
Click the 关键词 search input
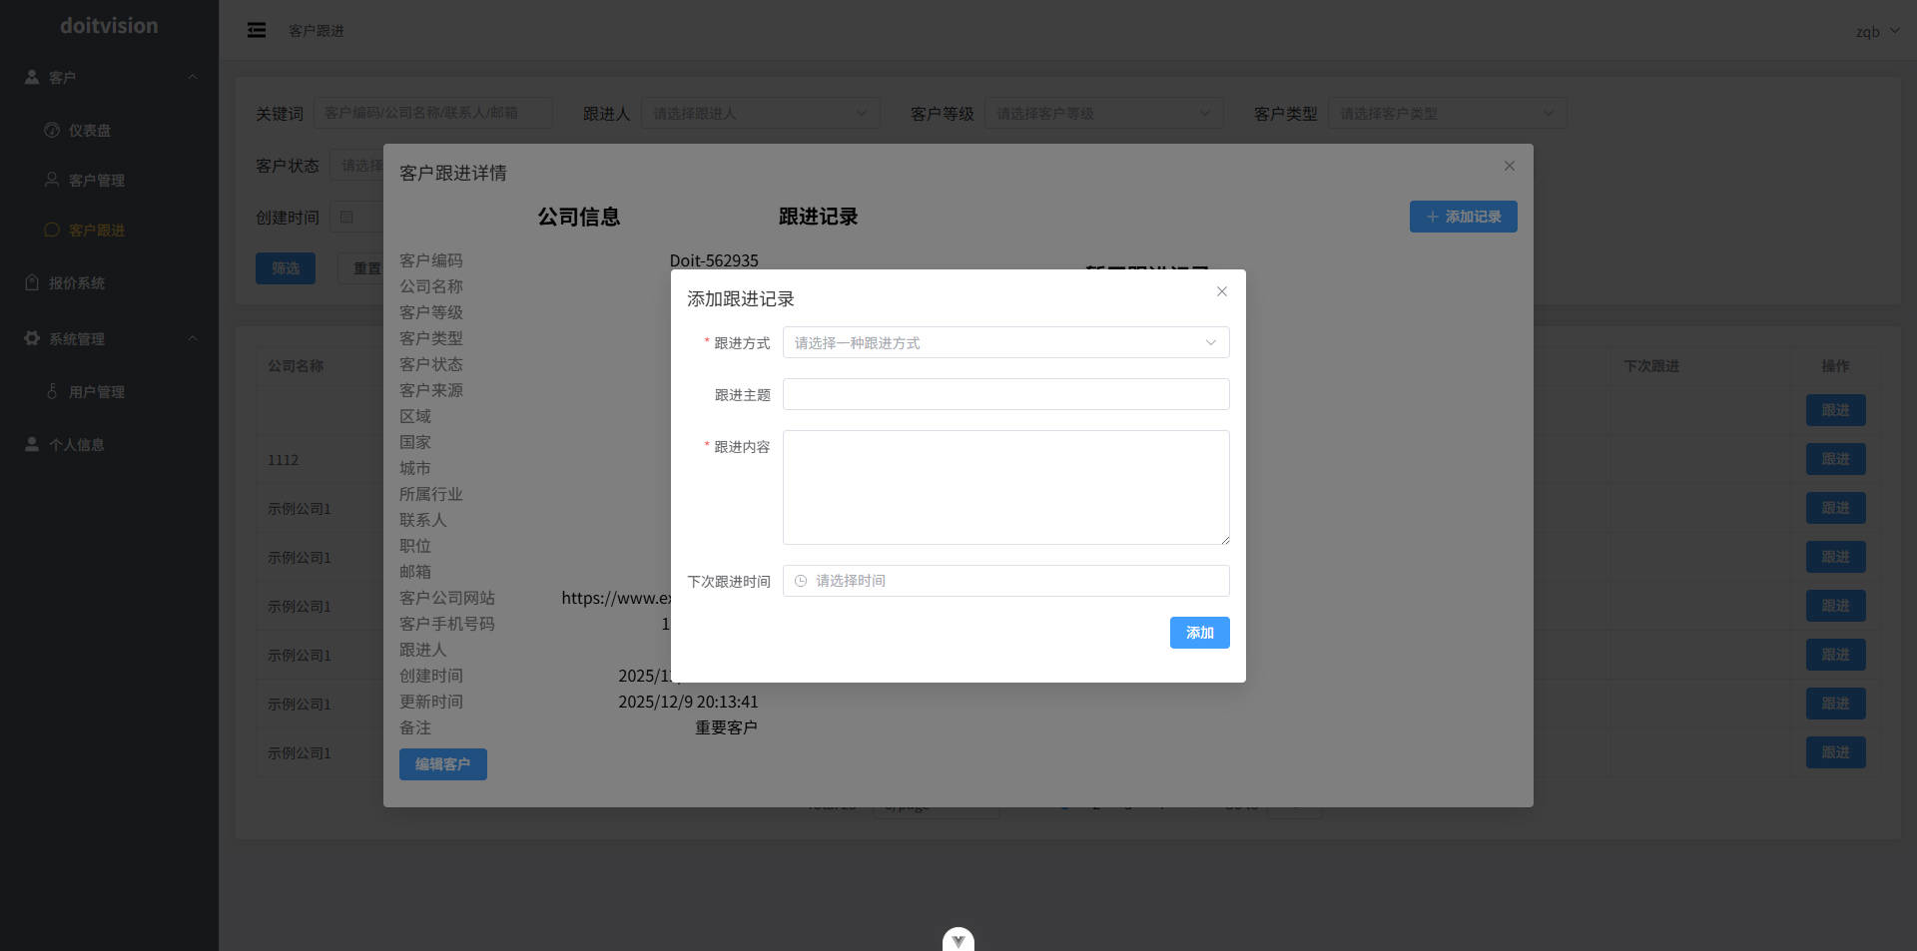(432, 114)
